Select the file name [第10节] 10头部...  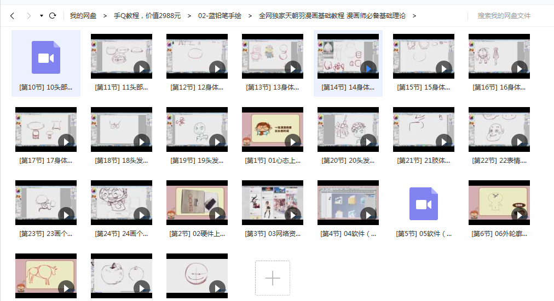pos(46,87)
